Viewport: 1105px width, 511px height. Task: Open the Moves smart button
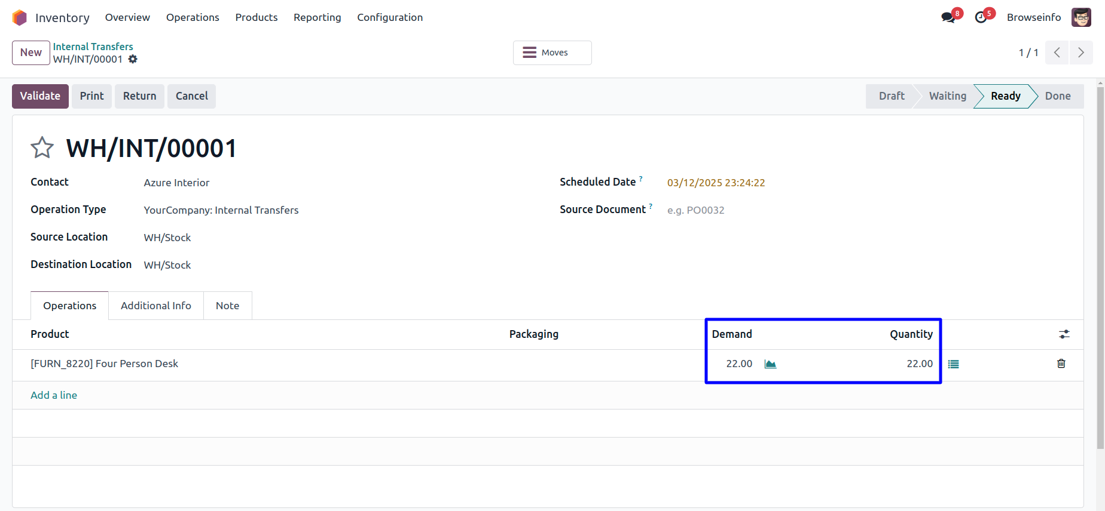tap(552, 53)
